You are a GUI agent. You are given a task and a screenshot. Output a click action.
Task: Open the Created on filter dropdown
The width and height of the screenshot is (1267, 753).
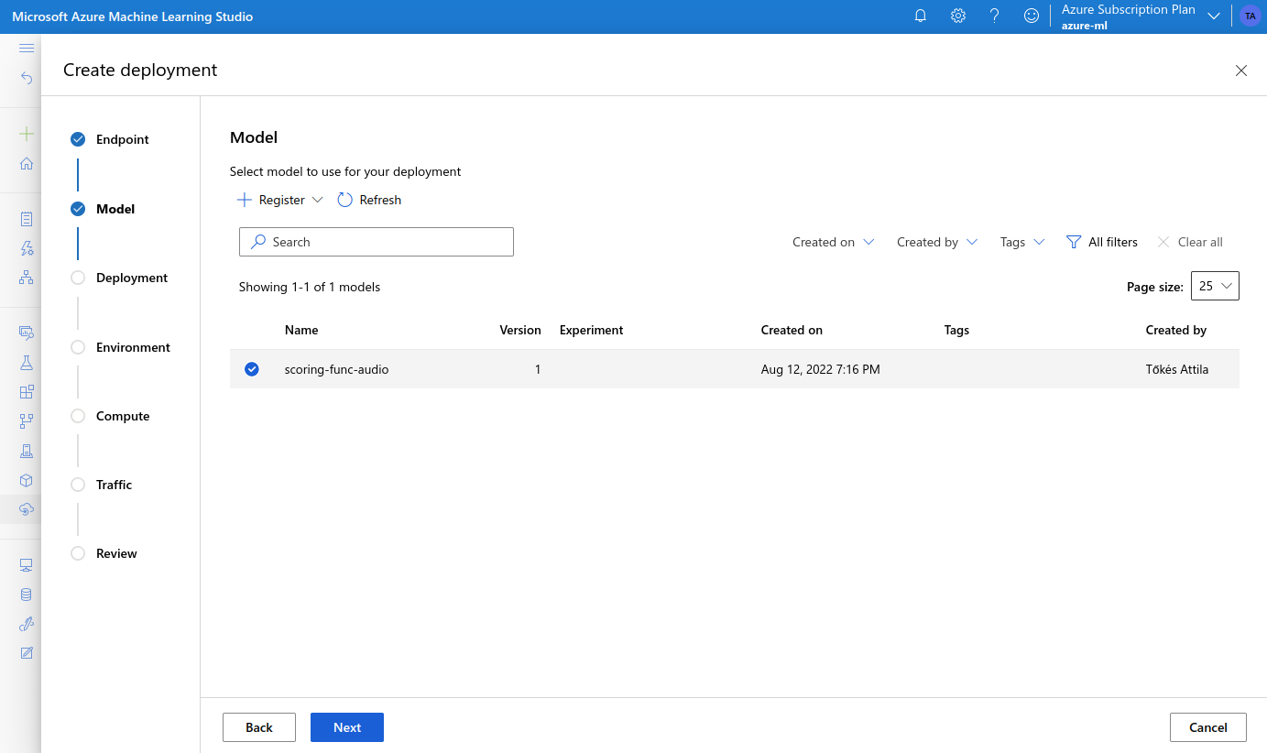point(833,242)
